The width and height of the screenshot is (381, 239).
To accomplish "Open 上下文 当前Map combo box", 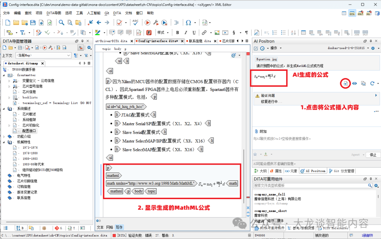I will pos(43,55).
